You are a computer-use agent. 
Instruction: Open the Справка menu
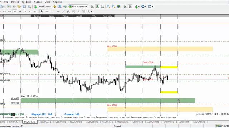(57, 2)
